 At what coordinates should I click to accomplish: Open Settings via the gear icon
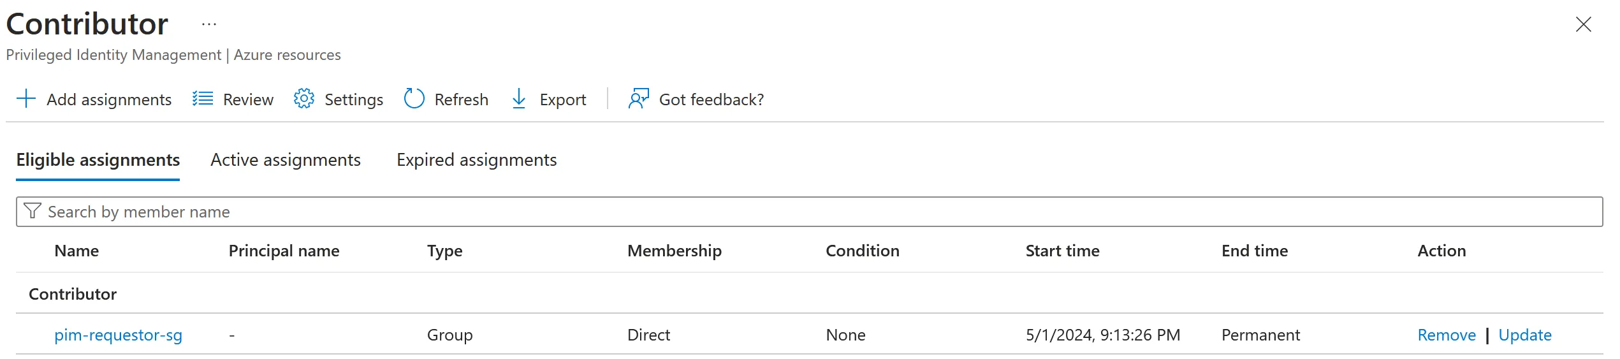pyautogui.click(x=304, y=99)
